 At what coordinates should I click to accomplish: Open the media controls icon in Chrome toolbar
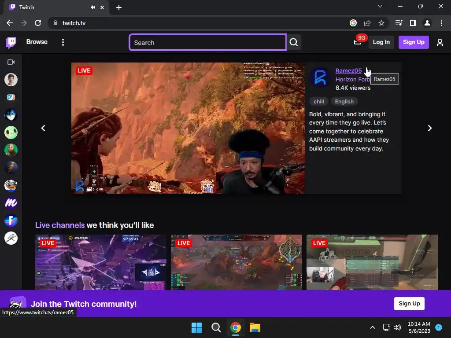pos(399,23)
